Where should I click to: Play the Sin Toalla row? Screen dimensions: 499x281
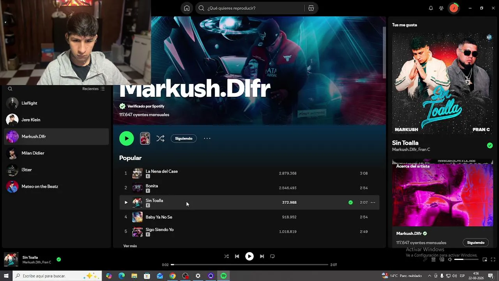[x=126, y=203]
